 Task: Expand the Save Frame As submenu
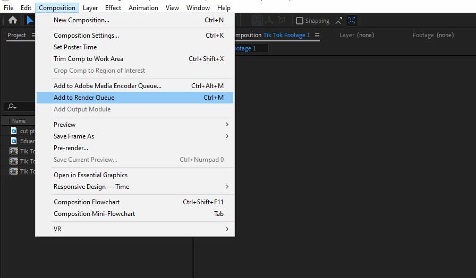point(135,136)
